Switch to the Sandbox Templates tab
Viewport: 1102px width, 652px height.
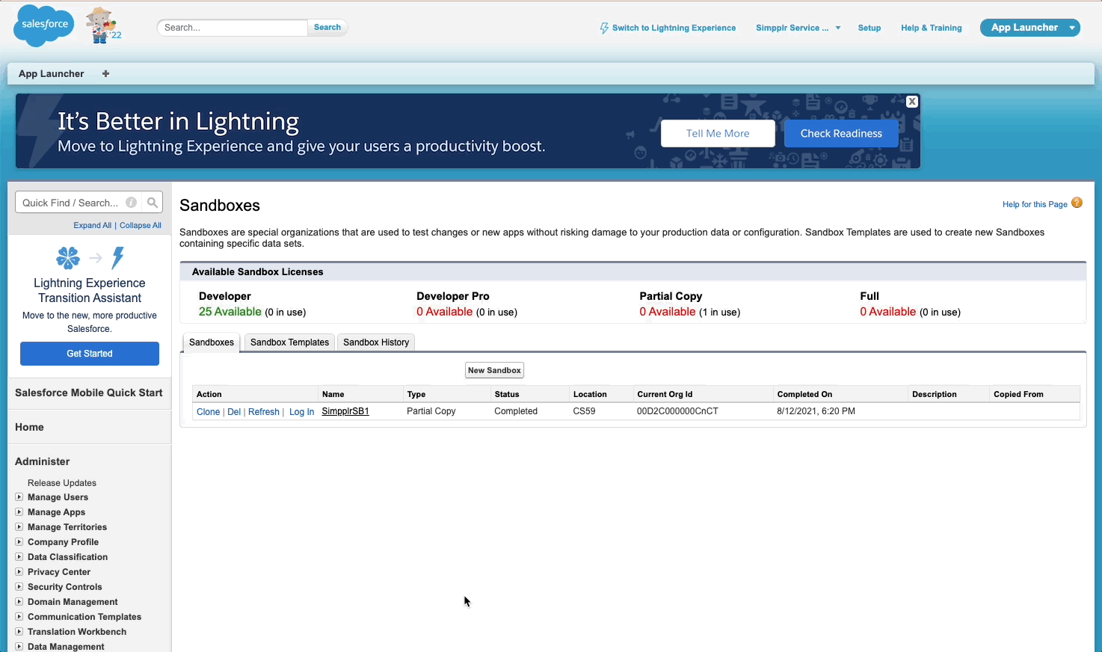[289, 342]
